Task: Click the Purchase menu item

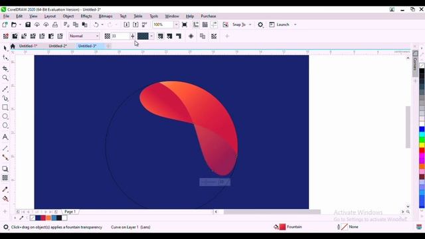Action: point(208,16)
